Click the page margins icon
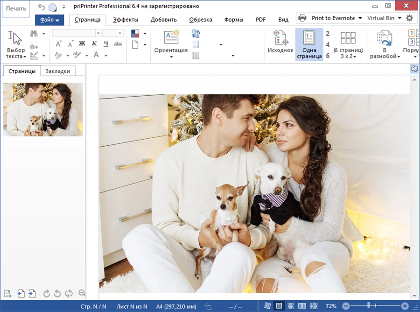 pos(196,44)
